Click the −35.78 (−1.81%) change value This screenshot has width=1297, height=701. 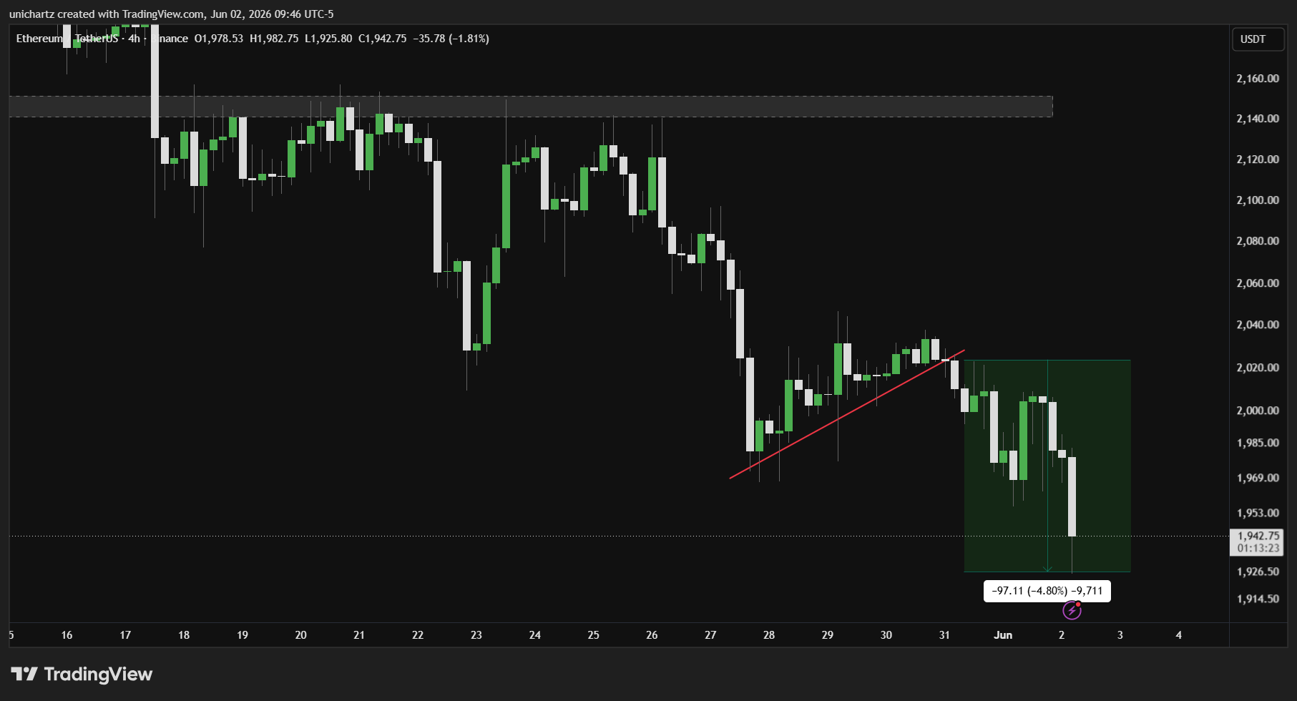pos(451,39)
